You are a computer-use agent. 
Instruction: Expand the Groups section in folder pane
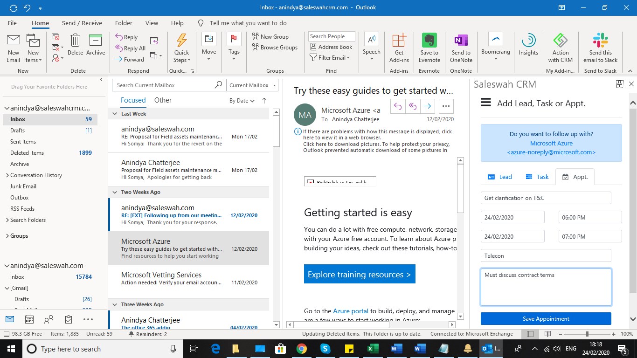(7, 236)
